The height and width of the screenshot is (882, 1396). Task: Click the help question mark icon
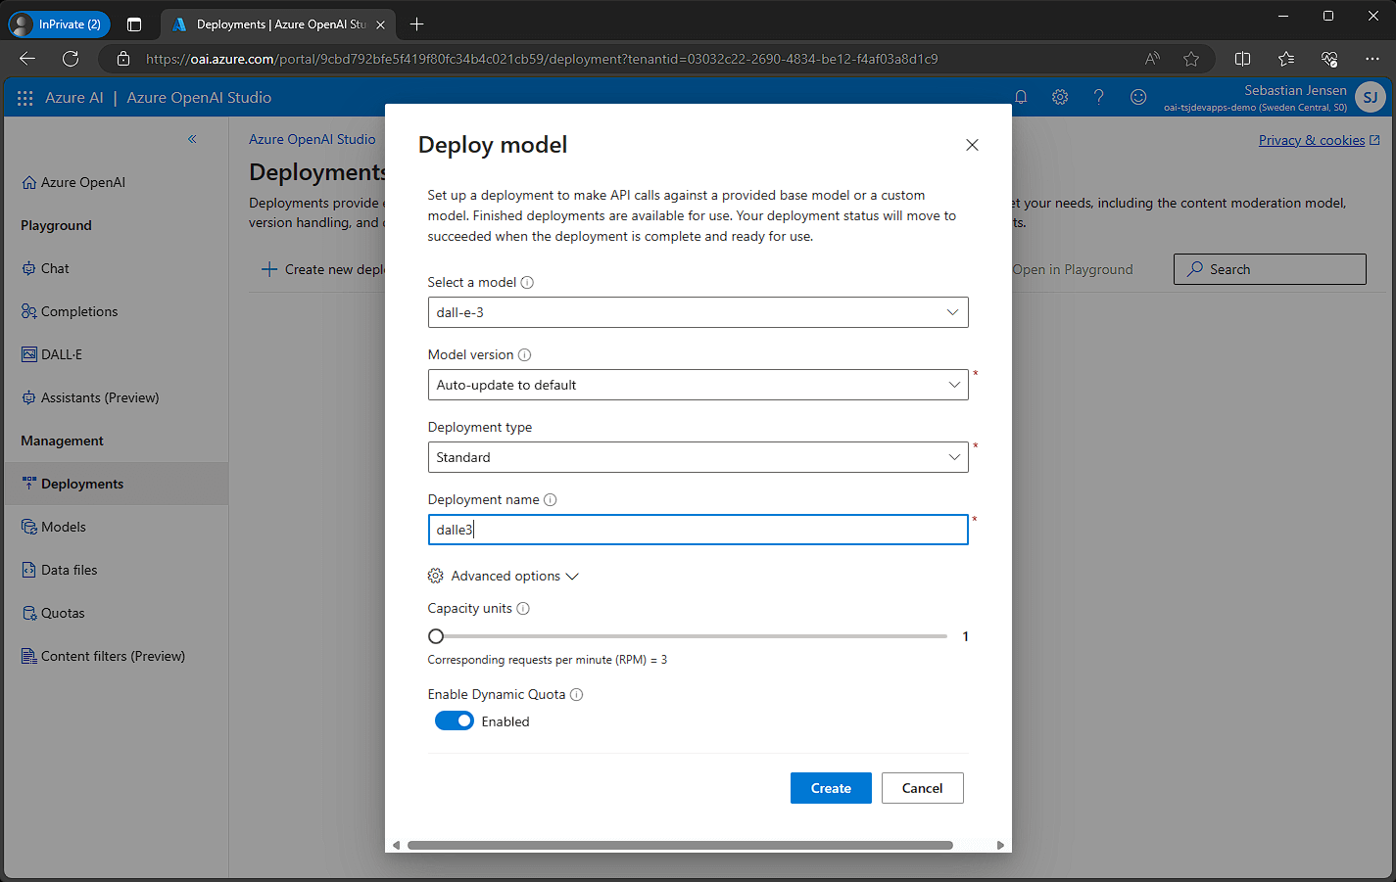tap(1099, 97)
